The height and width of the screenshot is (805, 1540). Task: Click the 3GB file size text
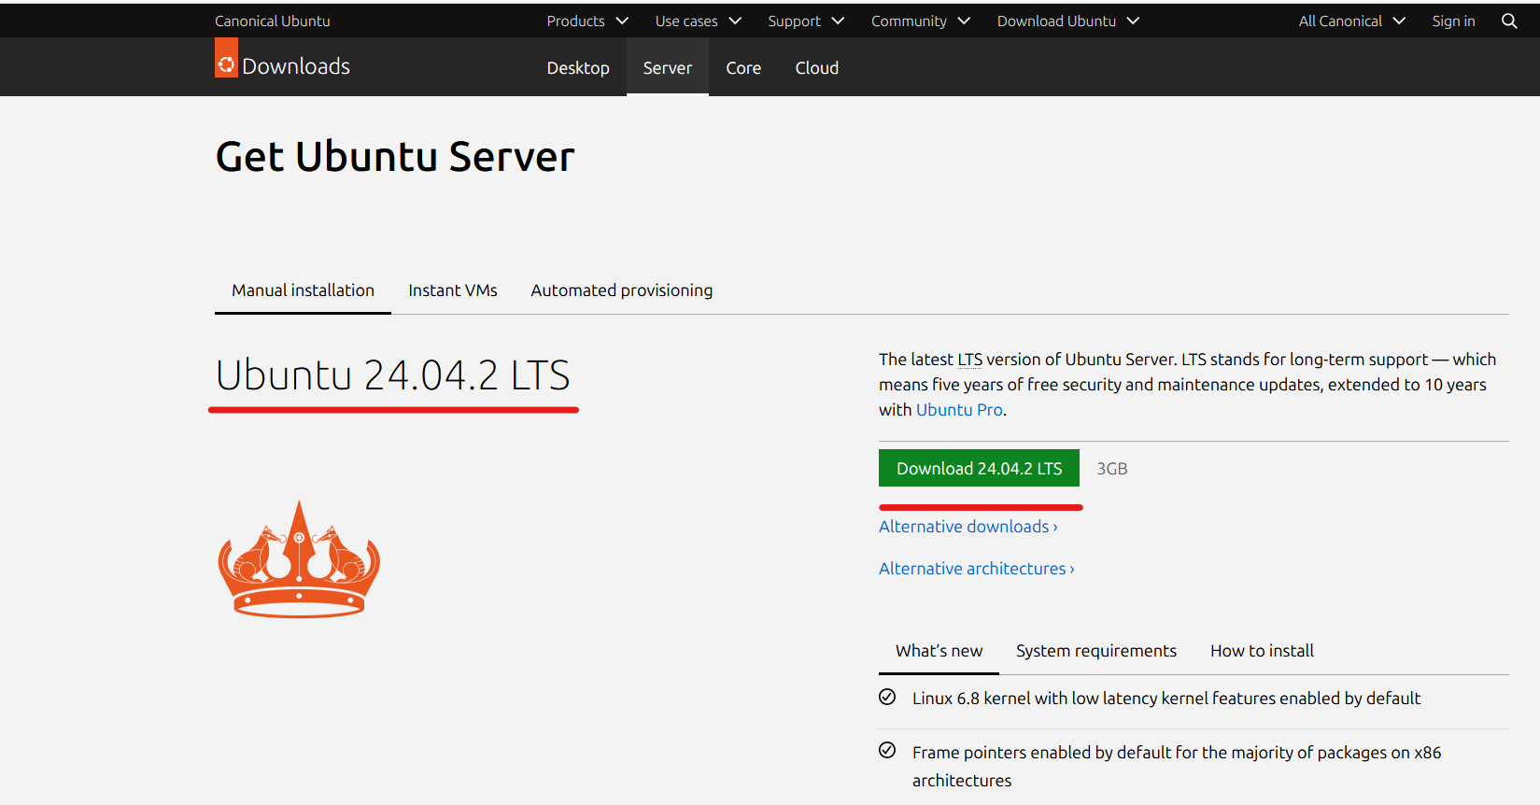click(1112, 469)
